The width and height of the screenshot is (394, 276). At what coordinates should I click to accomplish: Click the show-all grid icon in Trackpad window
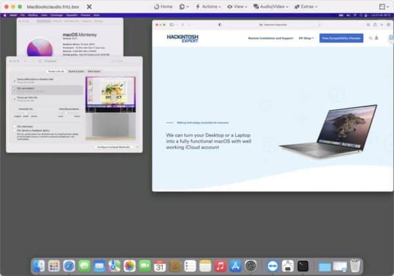40,61
